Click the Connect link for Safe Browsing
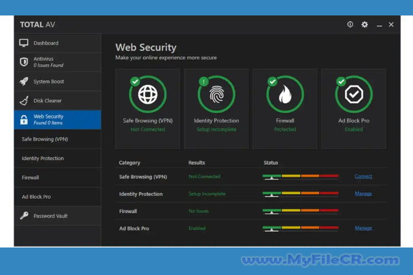 tap(363, 176)
